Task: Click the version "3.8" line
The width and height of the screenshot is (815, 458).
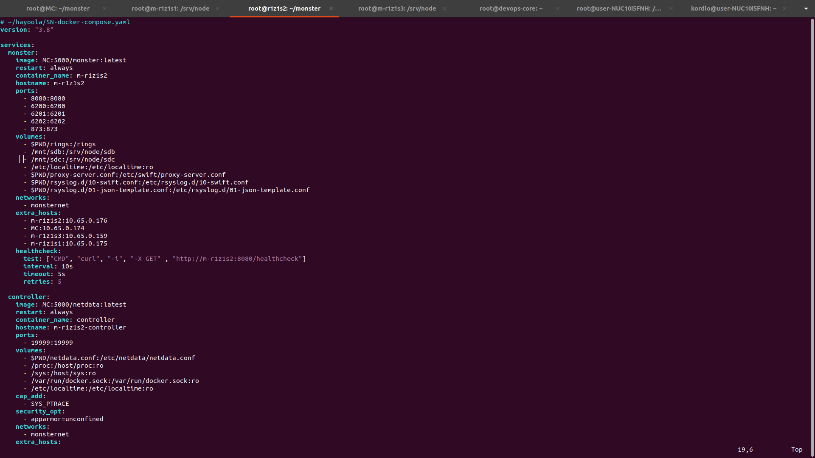Action: tap(26, 30)
